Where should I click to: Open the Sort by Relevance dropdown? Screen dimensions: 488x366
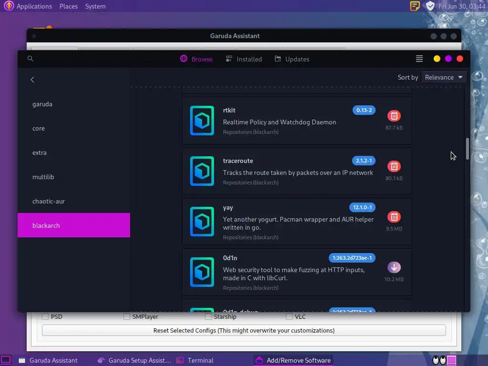click(x=444, y=77)
